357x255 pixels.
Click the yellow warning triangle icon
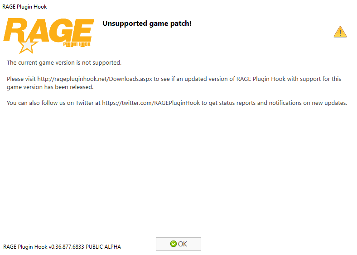[340, 32]
